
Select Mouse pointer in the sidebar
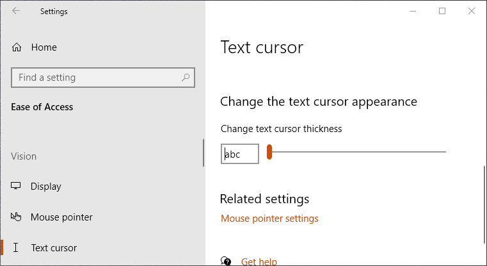coord(61,217)
